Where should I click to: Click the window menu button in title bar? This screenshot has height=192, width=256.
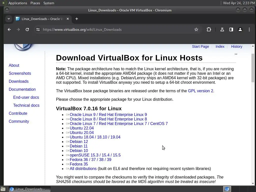[x=7, y=10]
